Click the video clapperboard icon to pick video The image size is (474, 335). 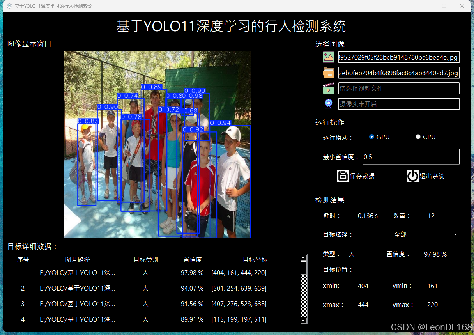click(328, 88)
